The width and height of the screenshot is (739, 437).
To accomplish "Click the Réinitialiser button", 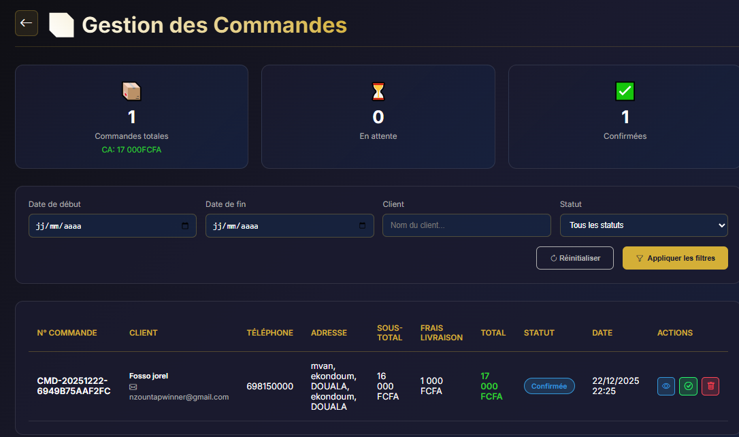I will 575,258.
